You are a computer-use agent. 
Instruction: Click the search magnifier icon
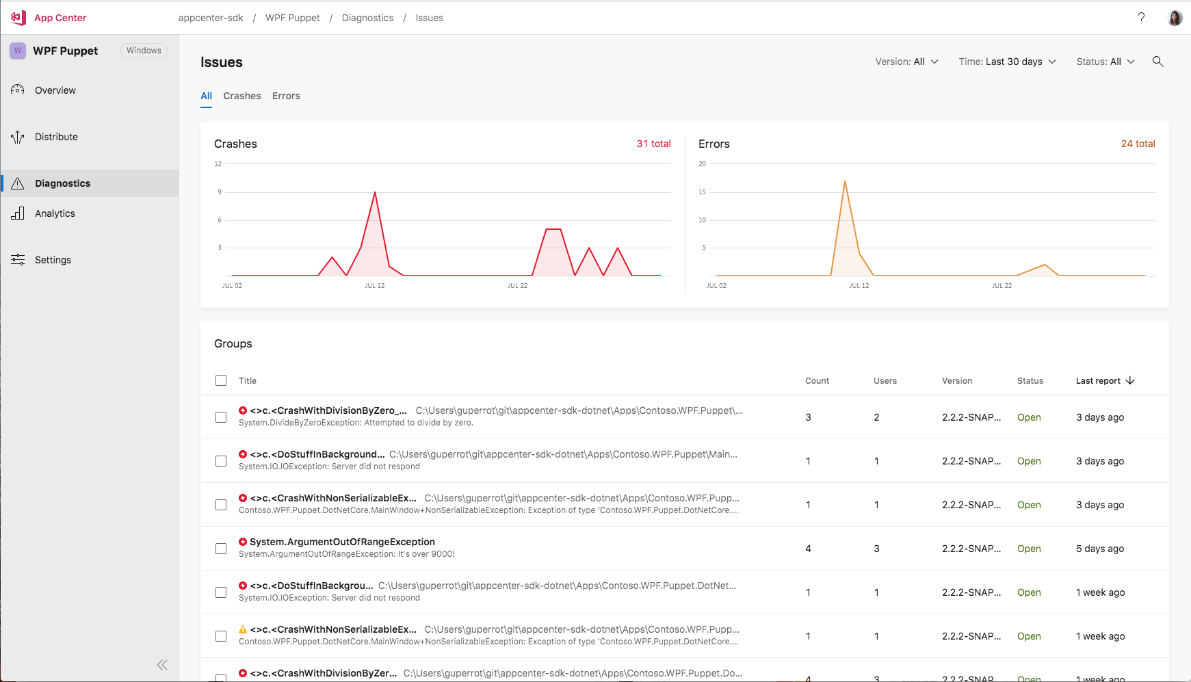tap(1157, 62)
